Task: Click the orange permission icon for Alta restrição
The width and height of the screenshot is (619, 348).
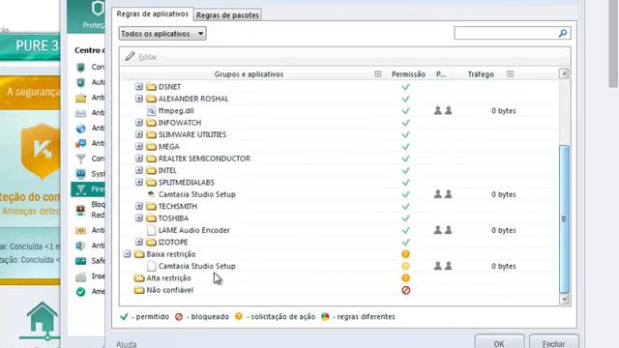Action: pyautogui.click(x=405, y=278)
